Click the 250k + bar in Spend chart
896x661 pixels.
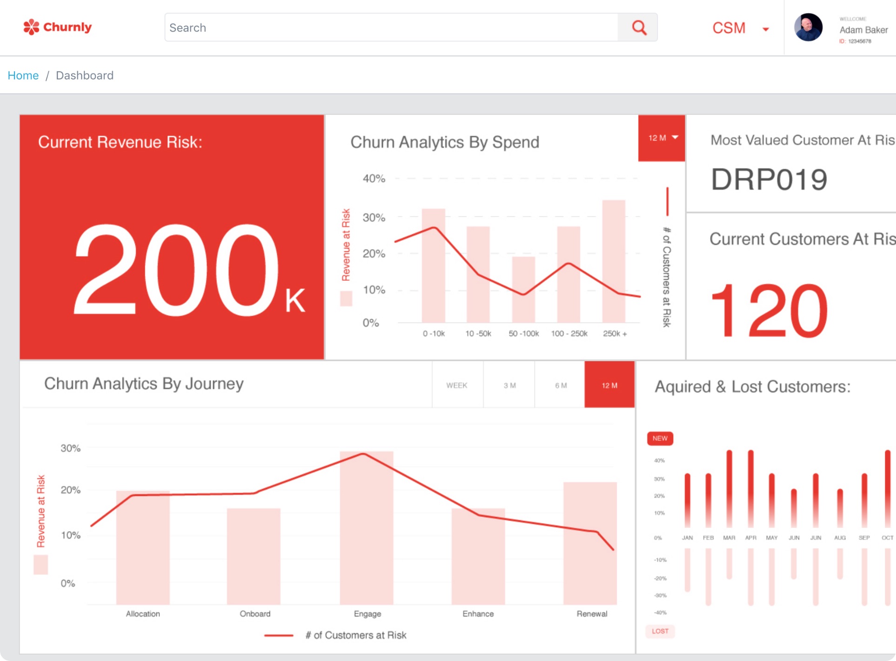point(614,261)
